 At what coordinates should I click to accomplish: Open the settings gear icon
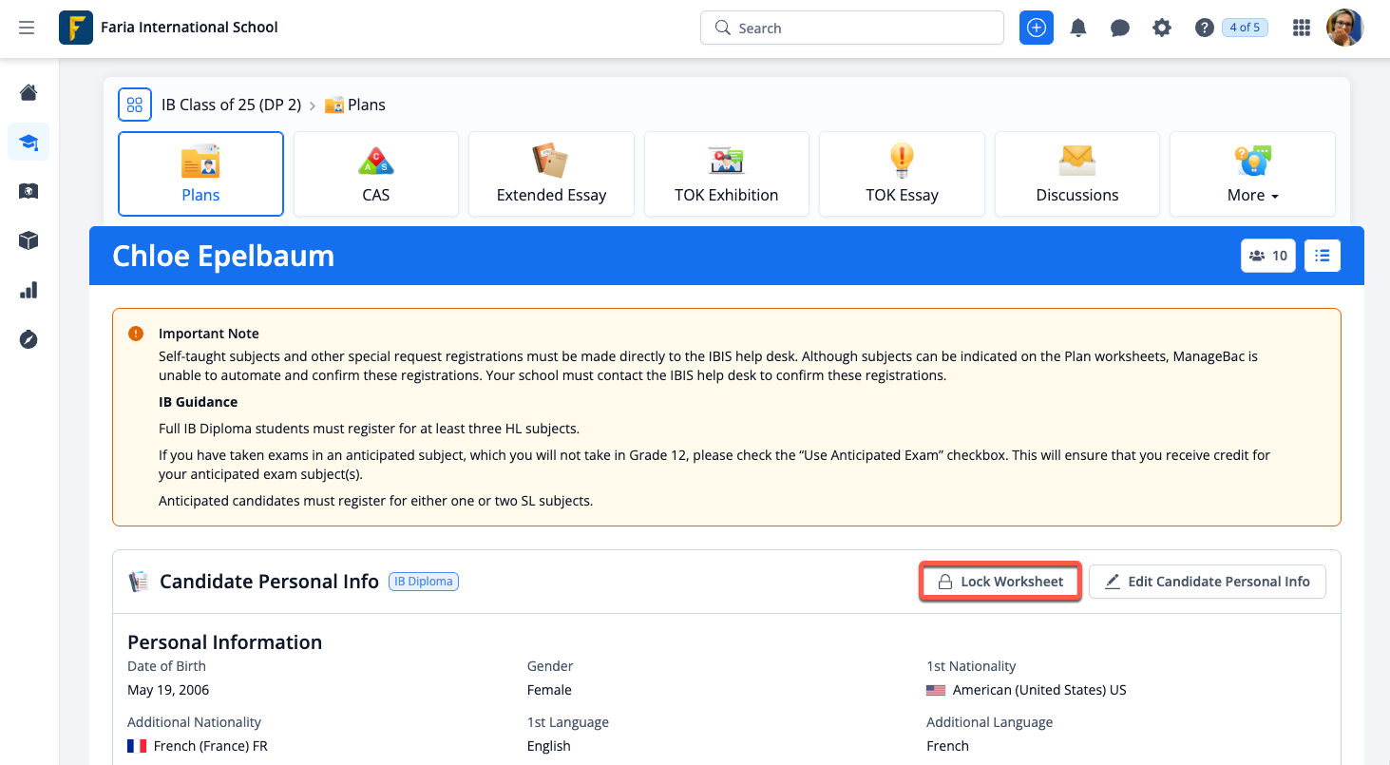point(1162,28)
